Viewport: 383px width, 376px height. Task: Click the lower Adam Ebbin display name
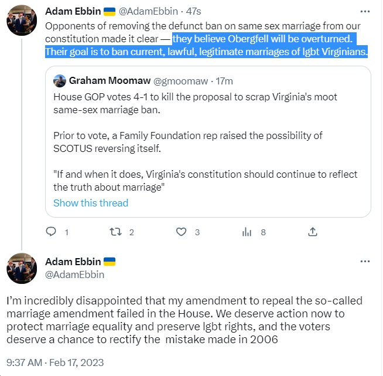point(73,262)
